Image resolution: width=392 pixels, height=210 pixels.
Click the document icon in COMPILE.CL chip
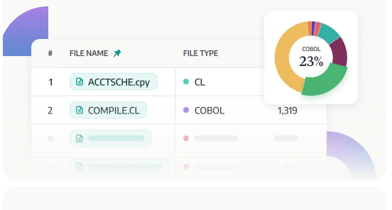pyautogui.click(x=80, y=110)
